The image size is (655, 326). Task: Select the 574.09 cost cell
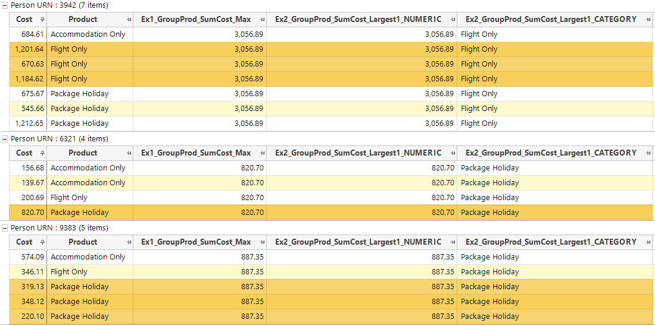point(28,257)
